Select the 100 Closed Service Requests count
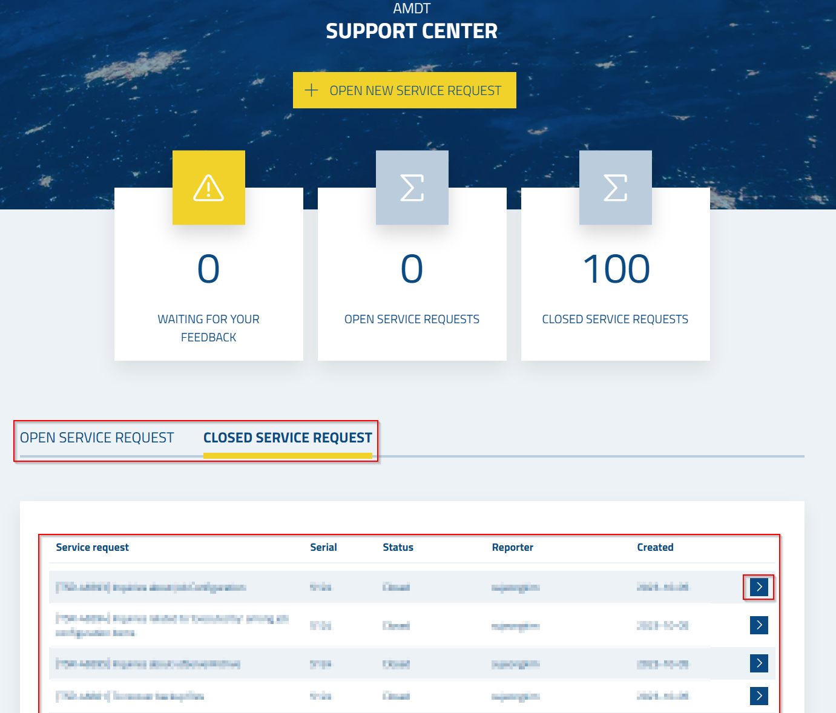The image size is (836, 713). [616, 269]
